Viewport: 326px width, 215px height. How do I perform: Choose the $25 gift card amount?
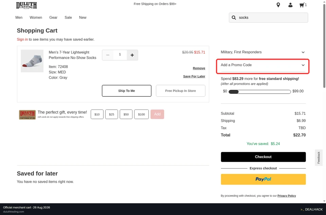tap(112, 114)
